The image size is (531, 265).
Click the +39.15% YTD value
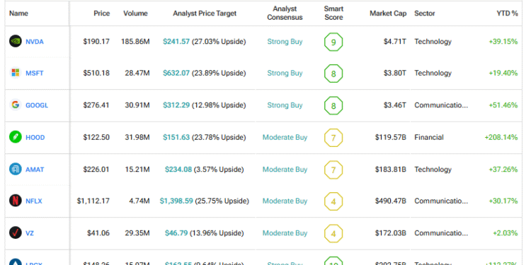point(503,42)
